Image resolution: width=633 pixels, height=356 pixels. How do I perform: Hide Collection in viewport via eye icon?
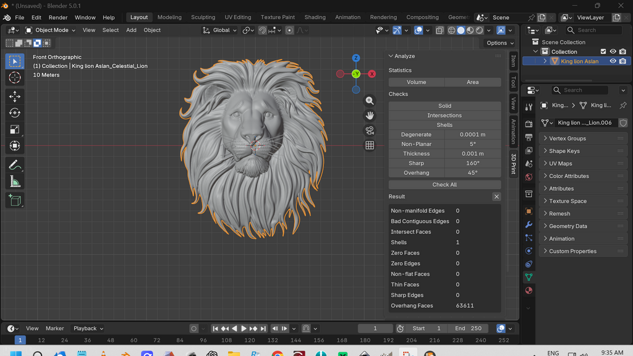point(613,52)
